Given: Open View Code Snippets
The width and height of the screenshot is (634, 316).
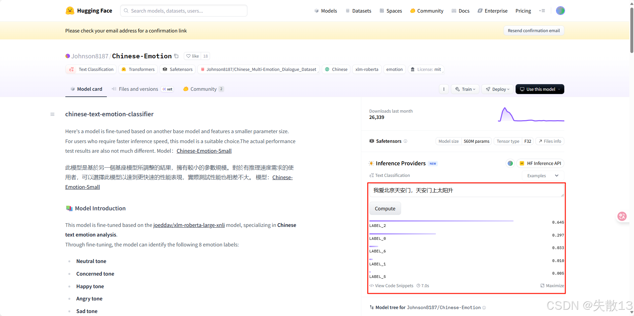Looking at the screenshot, I should click(391, 286).
